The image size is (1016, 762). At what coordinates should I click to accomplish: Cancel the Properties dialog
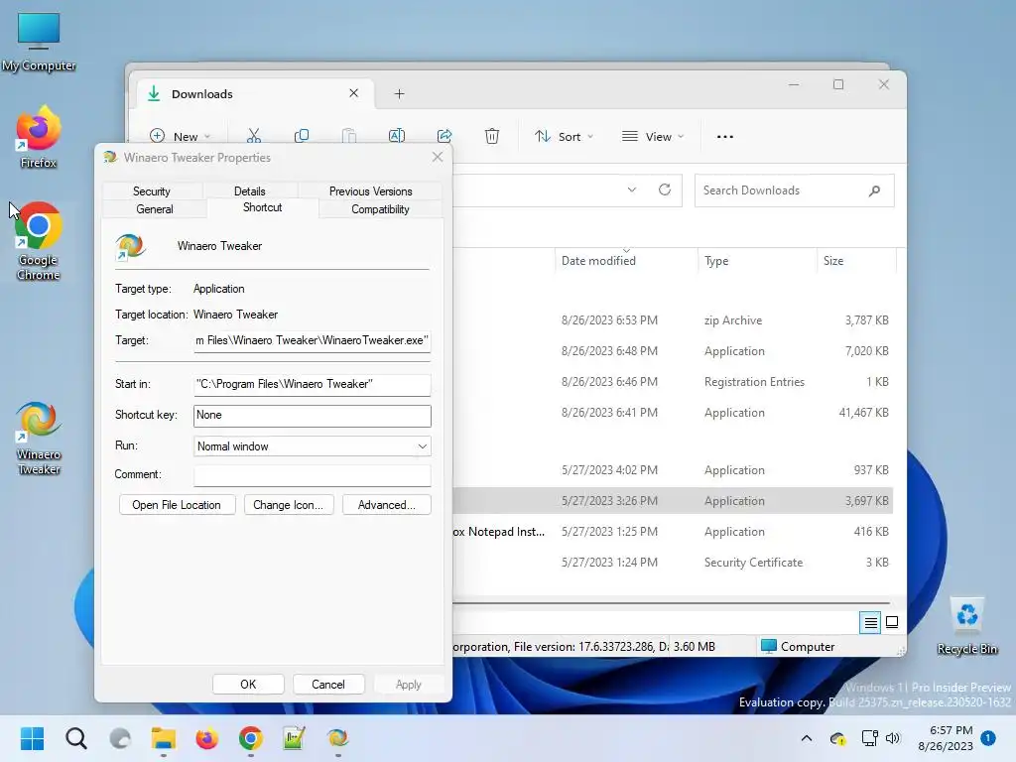(328, 685)
